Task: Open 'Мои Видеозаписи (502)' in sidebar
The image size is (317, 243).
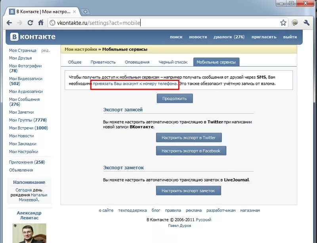Action: point(26,81)
